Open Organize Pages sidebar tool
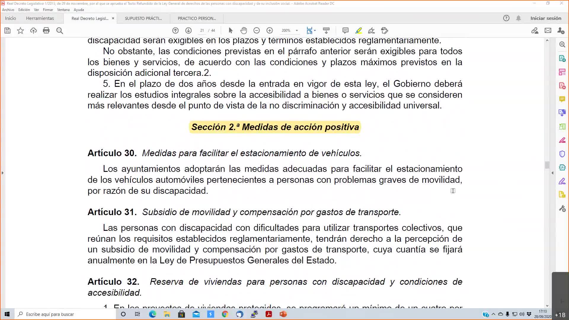 click(562, 72)
